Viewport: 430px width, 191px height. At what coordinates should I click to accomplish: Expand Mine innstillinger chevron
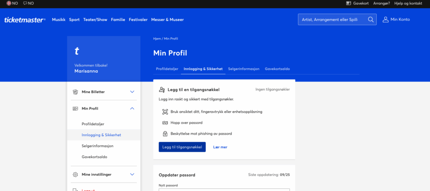click(x=132, y=174)
